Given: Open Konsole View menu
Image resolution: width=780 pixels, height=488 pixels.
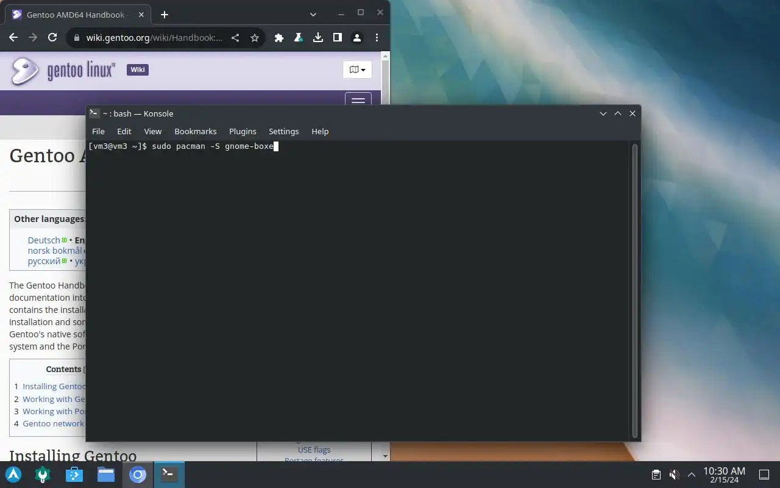Looking at the screenshot, I should [x=152, y=131].
